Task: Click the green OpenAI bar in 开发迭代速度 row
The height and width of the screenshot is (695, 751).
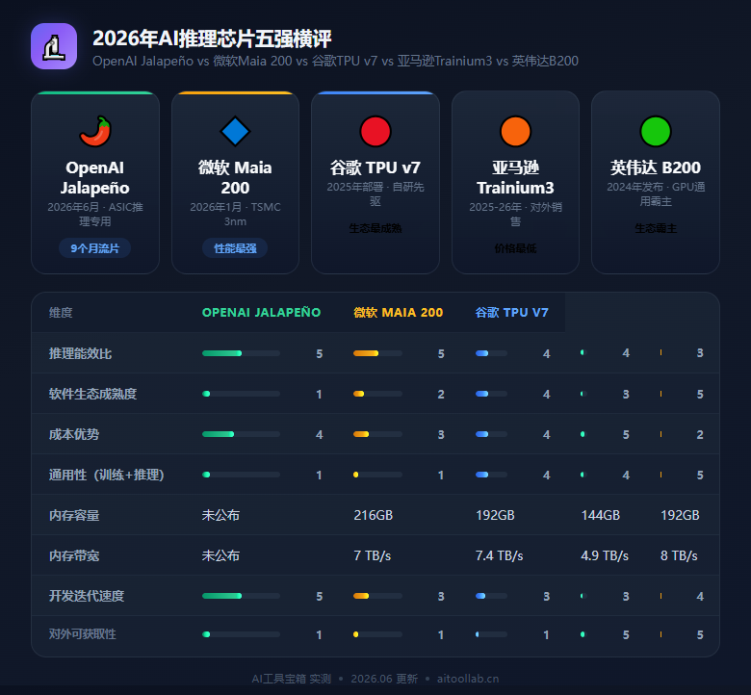Action: tap(221, 596)
